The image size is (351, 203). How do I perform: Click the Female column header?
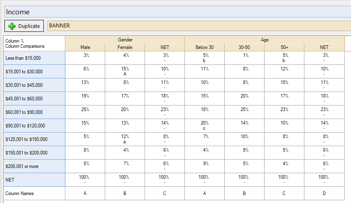pyautogui.click(x=125, y=47)
